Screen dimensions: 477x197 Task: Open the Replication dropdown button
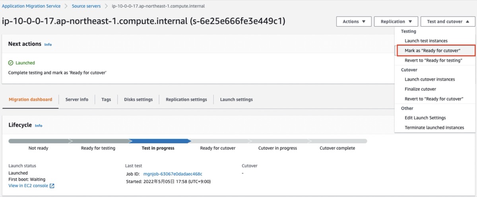pyautogui.click(x=396, y=21)
